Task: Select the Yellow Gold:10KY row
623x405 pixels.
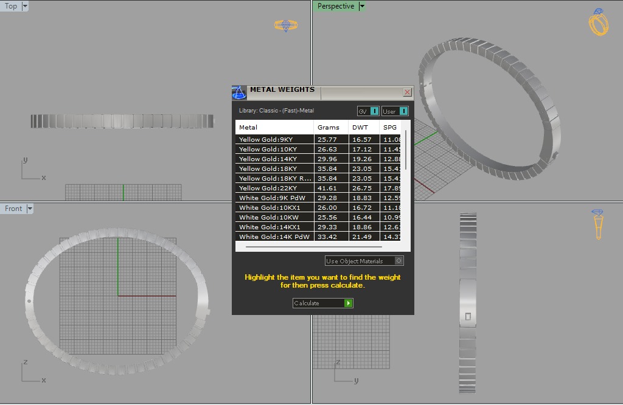Action: click(x=318, y=149)
